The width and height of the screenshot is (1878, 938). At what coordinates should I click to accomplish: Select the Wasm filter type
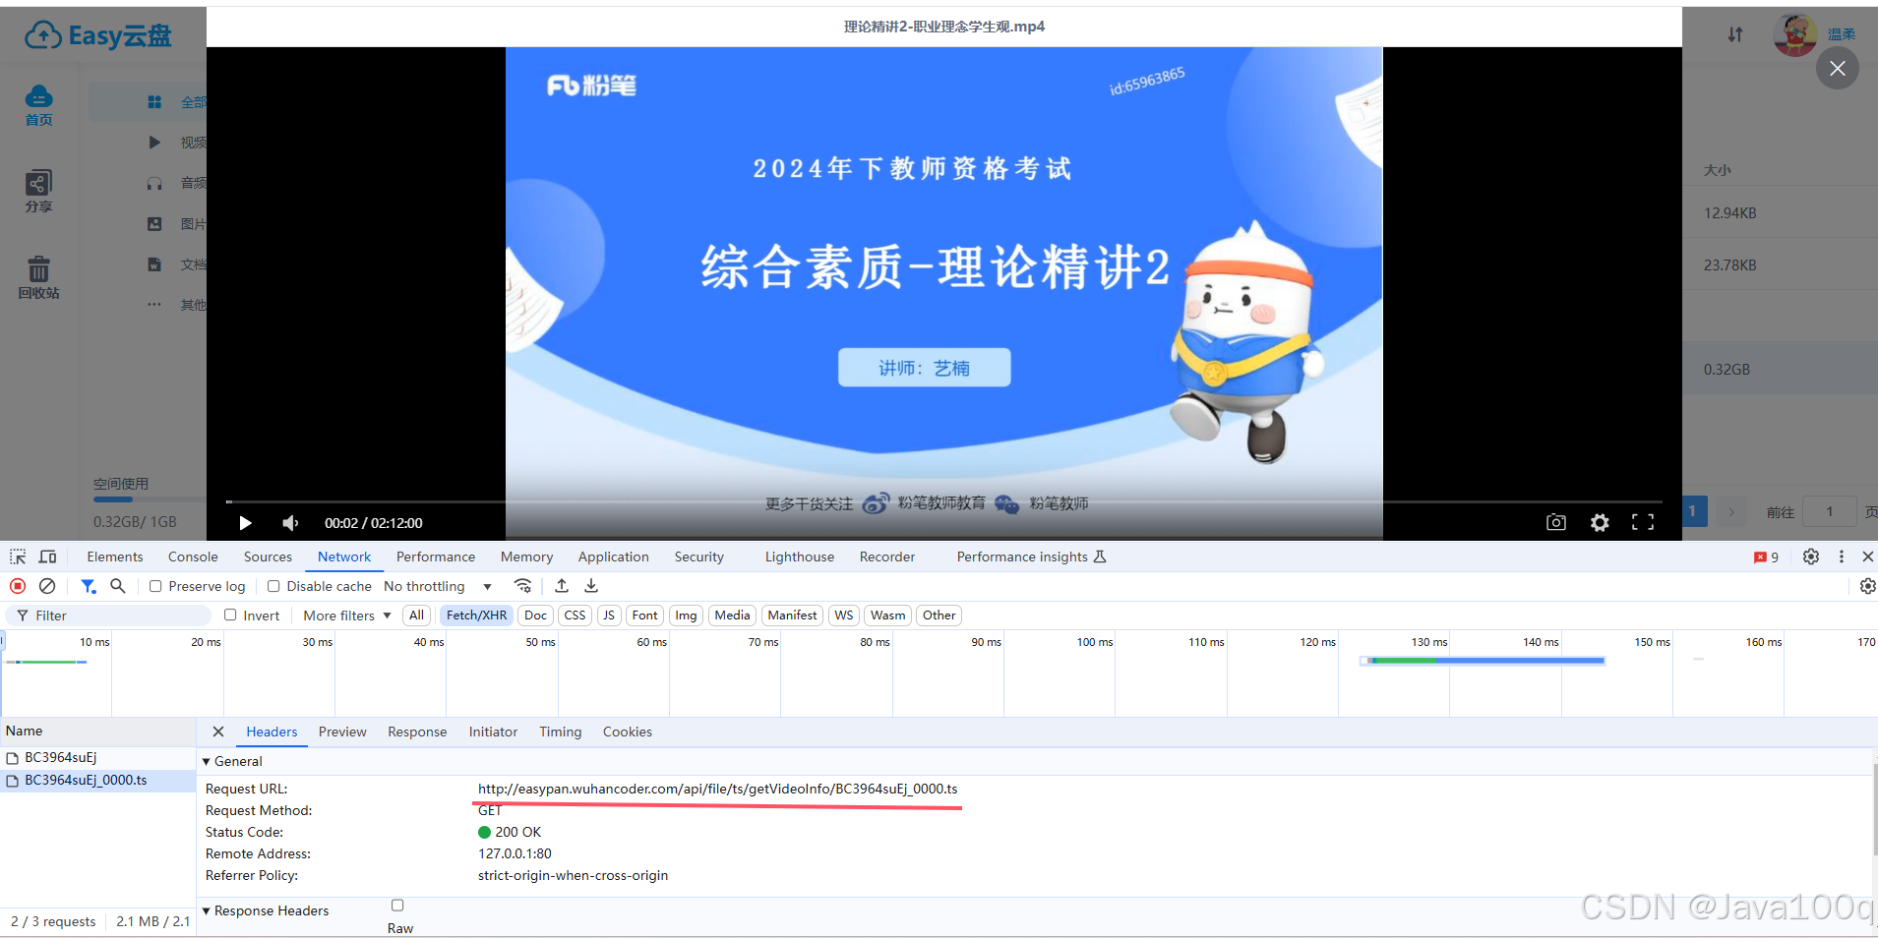(x=888, y=616)
